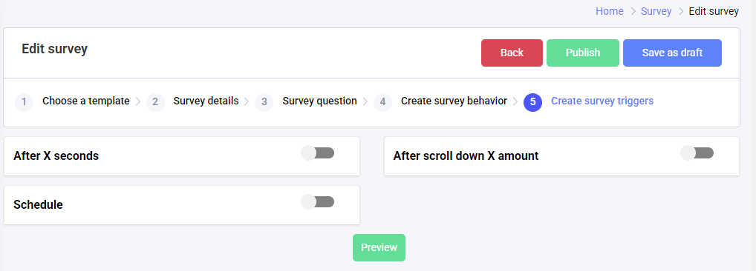The width and height of the screenshot is (756, 271).
Task: Publish the survey
Action: [583, 53]
